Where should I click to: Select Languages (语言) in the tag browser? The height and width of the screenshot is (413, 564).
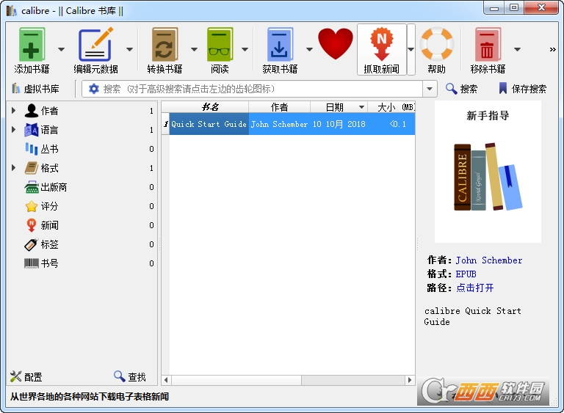click(49, 130)
